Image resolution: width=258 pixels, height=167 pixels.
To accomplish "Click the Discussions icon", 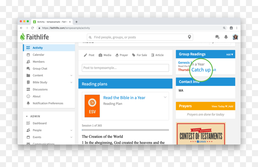I will coord(28,89).
